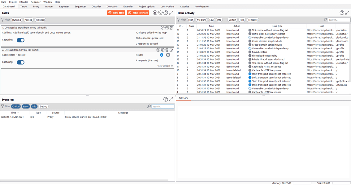Click the Issue activity search magnifier icon
Screen dimensions: 351x185
coord(325,20)
